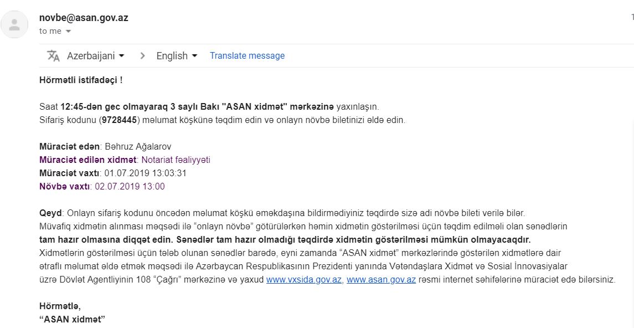Open the Azerbaijani source language dropdown

(96, 56)
